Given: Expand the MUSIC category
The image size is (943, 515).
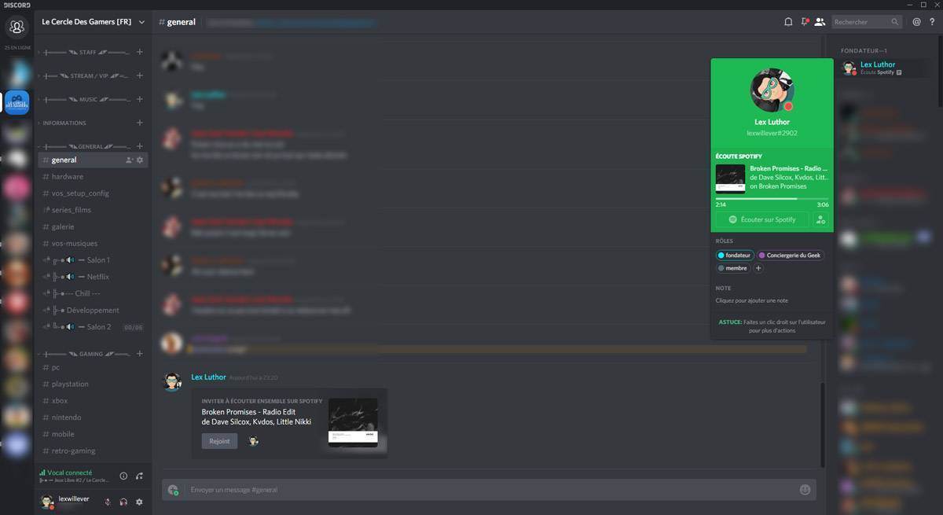Looking at the screenshot, I should [86, 99].
